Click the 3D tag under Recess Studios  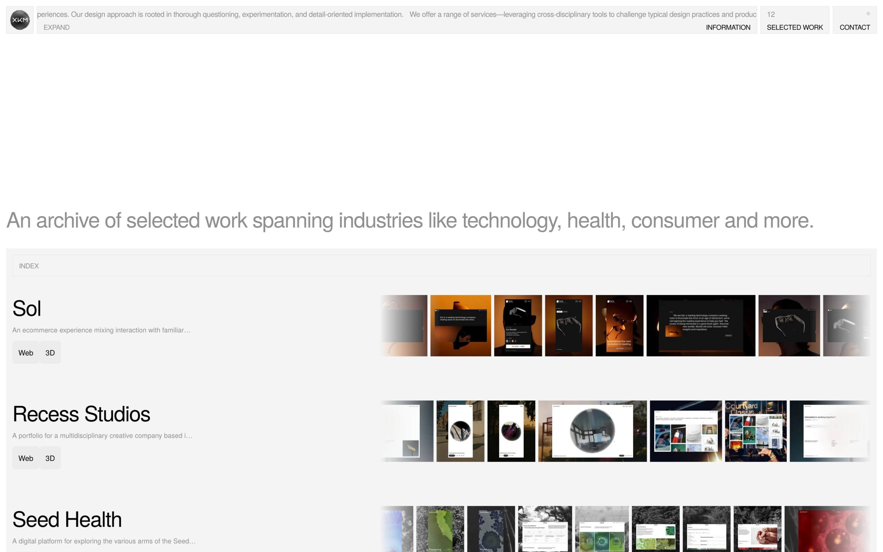click(x=50, y=458)
